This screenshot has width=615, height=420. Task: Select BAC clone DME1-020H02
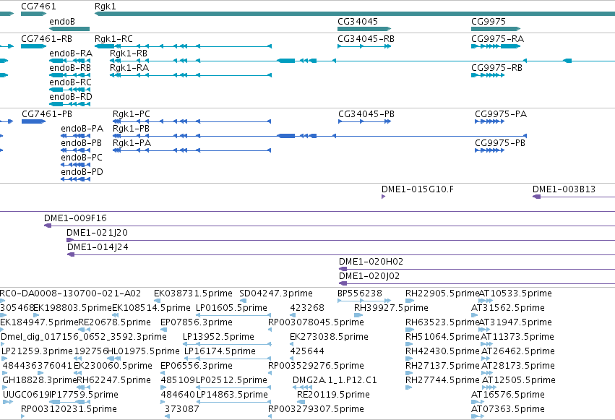pyautogui.click(x=477, y=270)
